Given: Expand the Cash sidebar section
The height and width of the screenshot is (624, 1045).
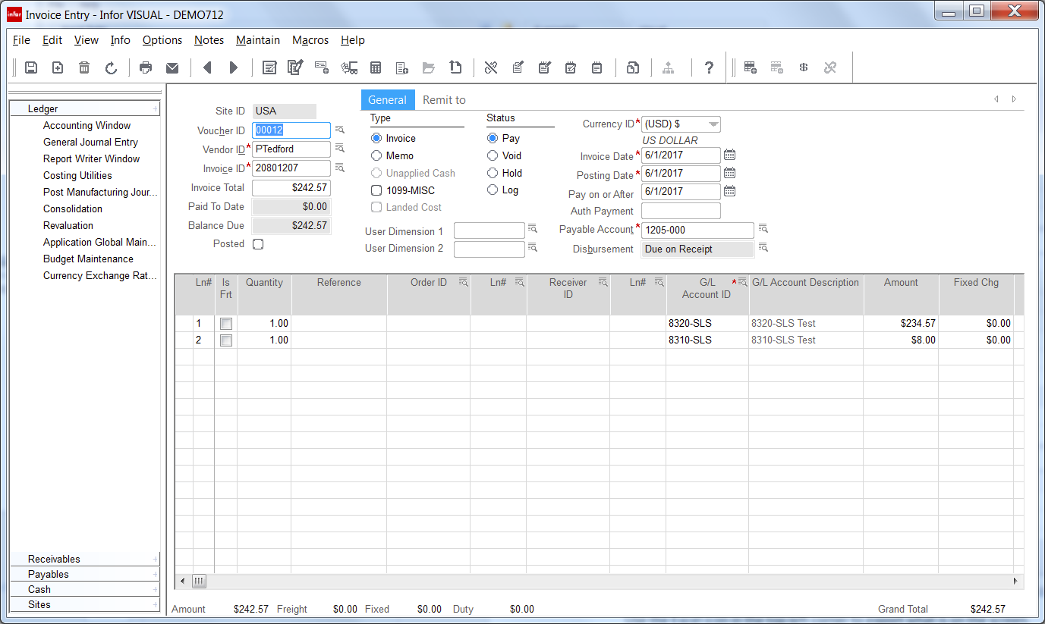Looking at the screenshot, I should coord(85,589).
